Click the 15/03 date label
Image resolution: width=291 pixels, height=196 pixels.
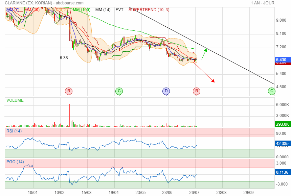click(x=87, y=193)
